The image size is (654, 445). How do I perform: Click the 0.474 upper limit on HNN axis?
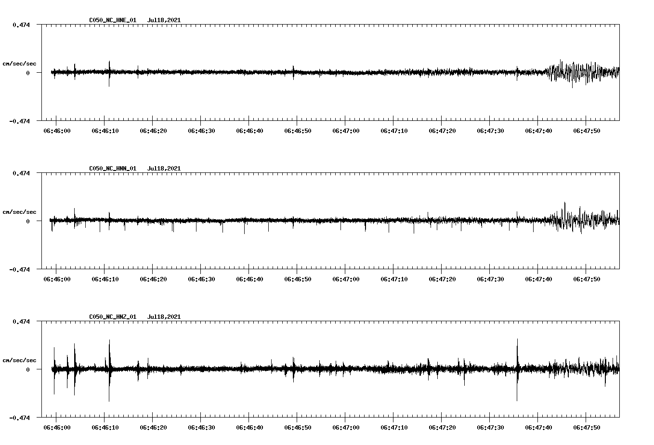click(21, 173)
